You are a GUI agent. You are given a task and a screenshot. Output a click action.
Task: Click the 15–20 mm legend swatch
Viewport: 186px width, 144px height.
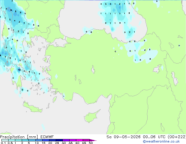tap(46, 140)
